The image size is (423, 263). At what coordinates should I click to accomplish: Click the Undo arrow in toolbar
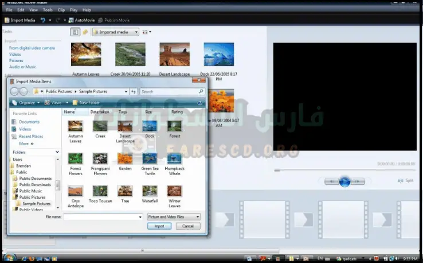pos(42,20)
